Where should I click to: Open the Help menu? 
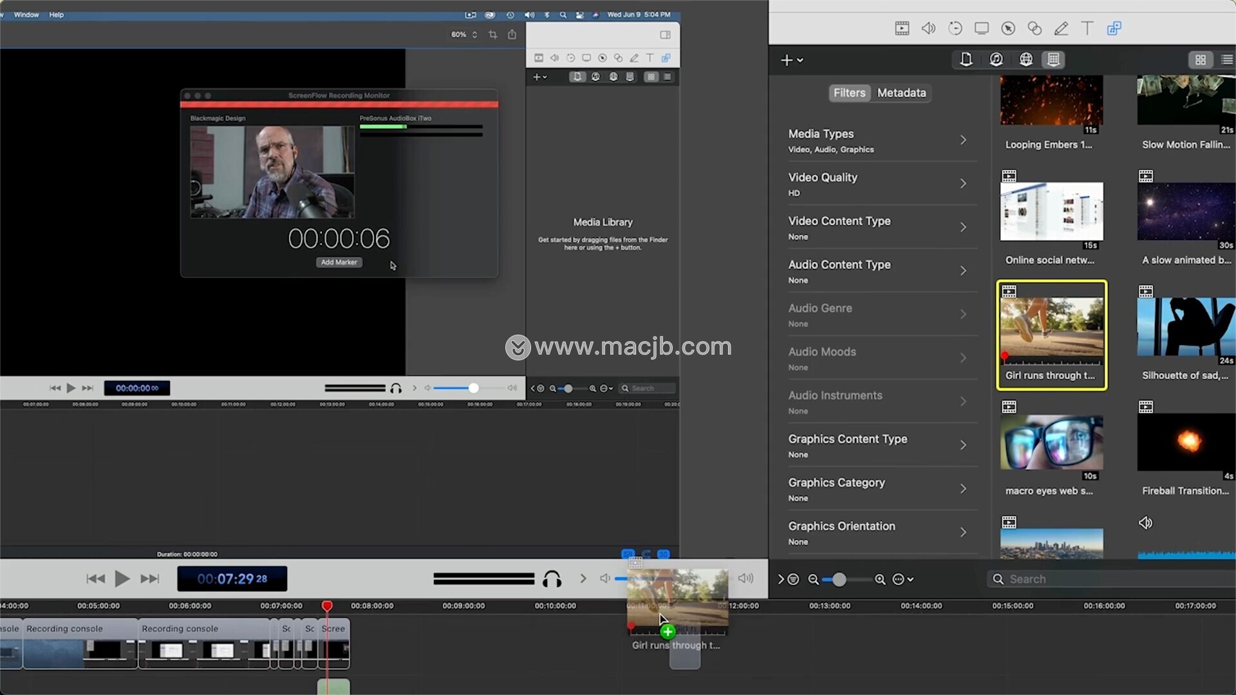(x=57, y=14)
